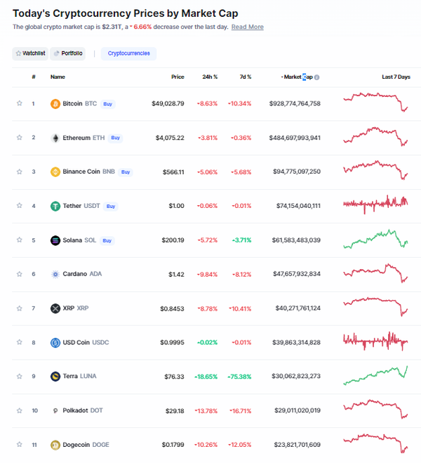
Task: Open the Dogecoin DOGE name link
Action: tap(86, 445)
